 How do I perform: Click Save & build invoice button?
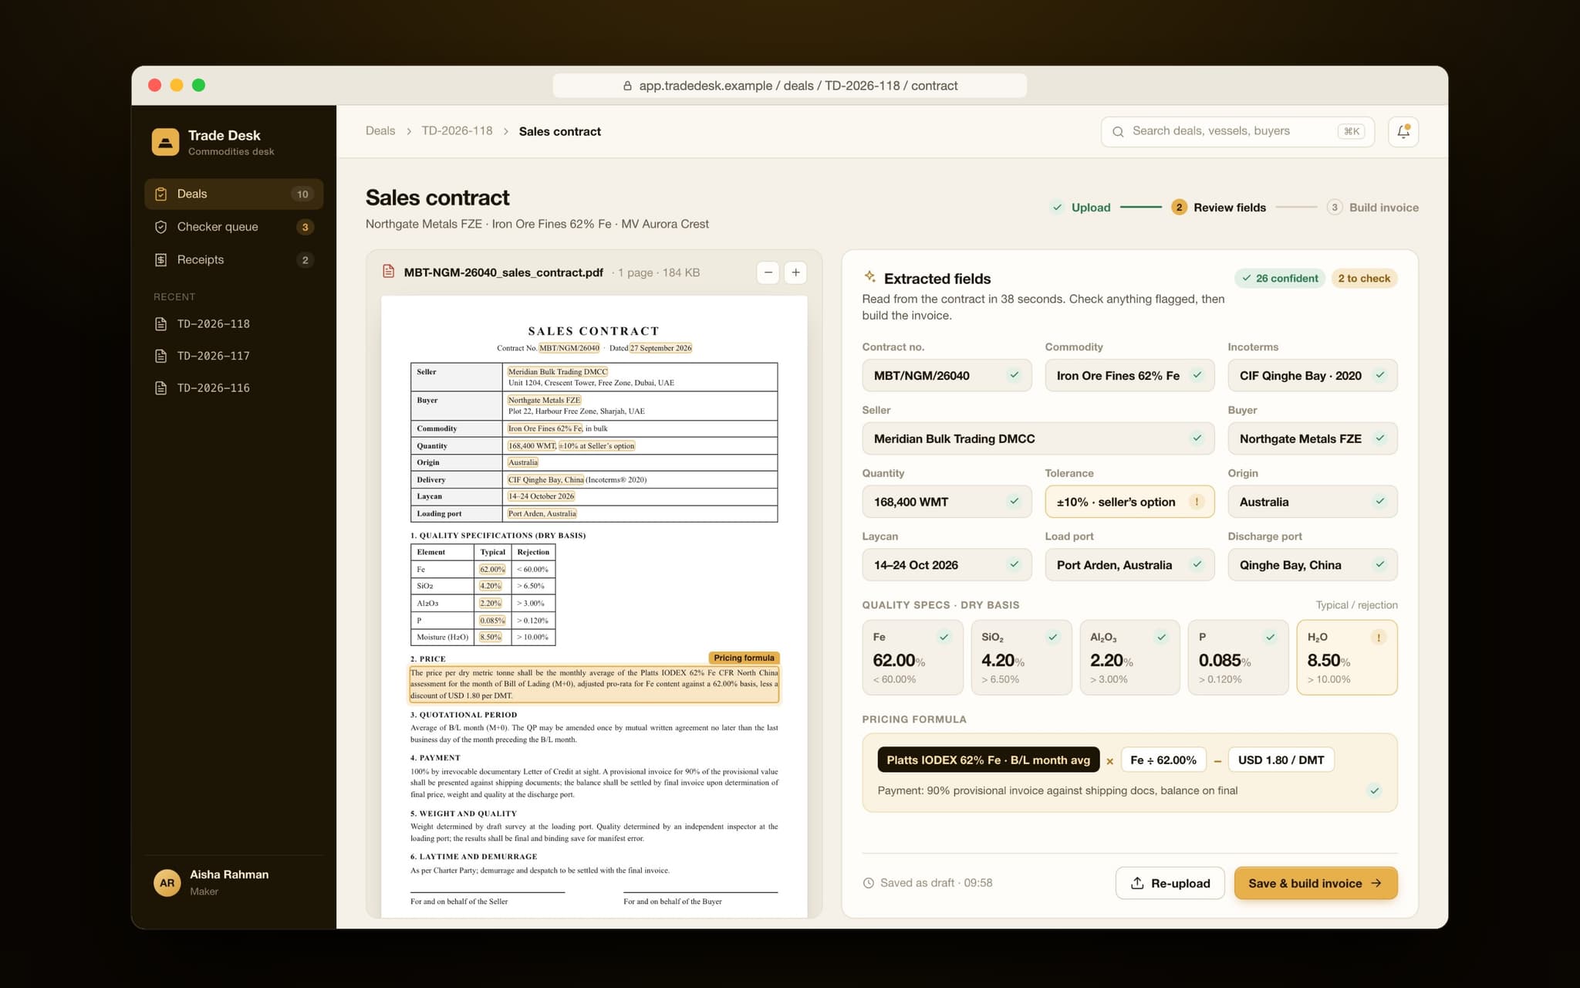[1315, 883]
